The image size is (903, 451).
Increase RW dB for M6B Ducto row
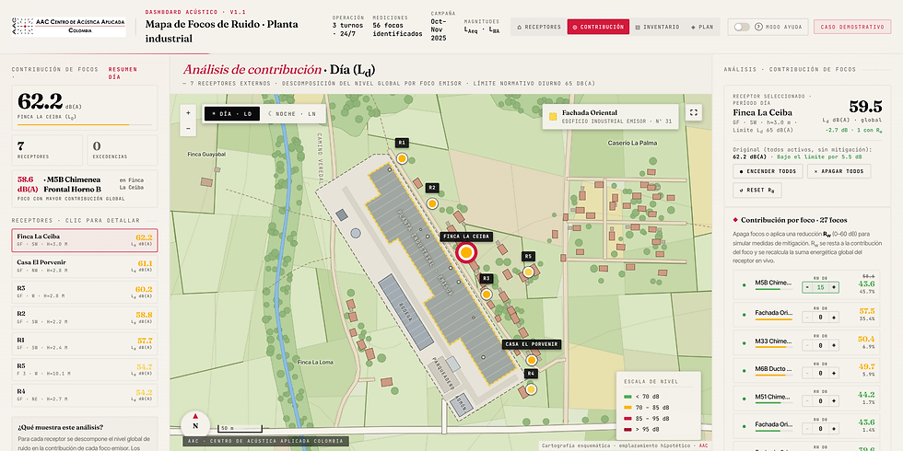pos(833,374)
